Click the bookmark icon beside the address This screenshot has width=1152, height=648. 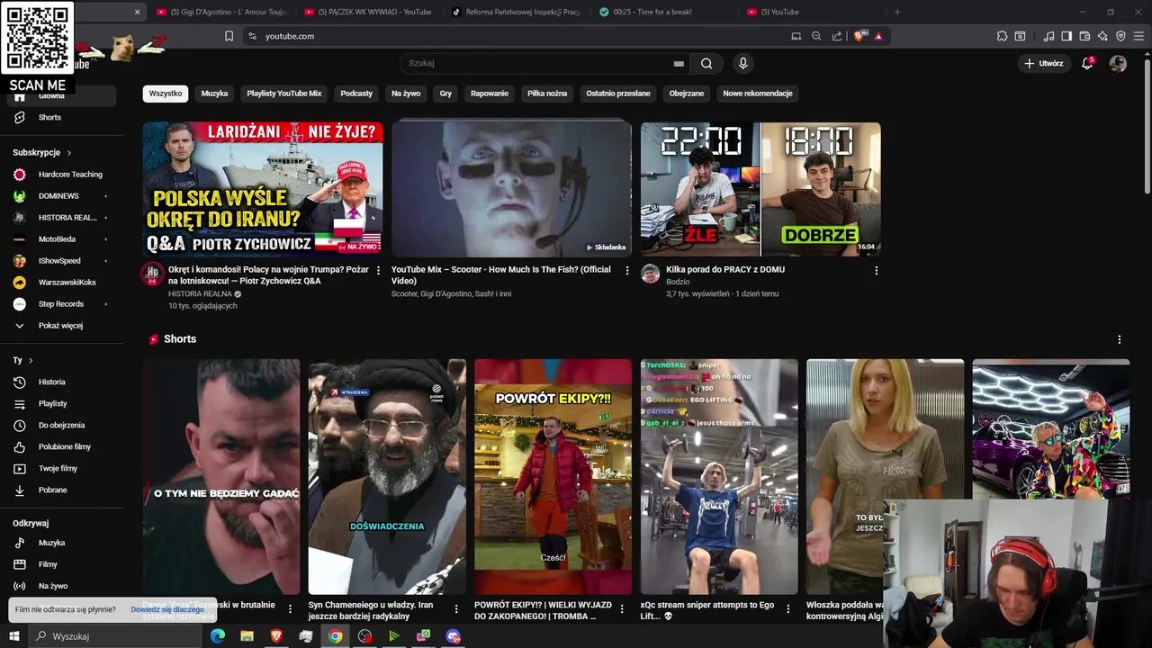click(229, 36)
